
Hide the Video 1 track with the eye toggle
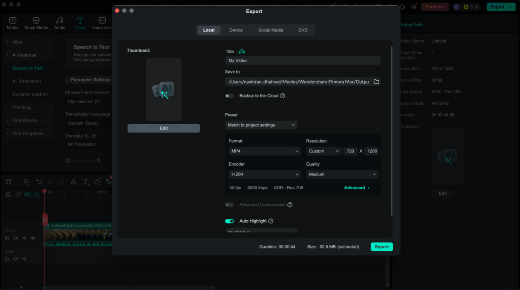click(x=33, y=238)
